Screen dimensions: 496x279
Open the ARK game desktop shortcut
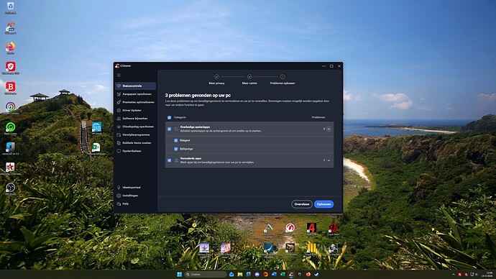point(269,230)
